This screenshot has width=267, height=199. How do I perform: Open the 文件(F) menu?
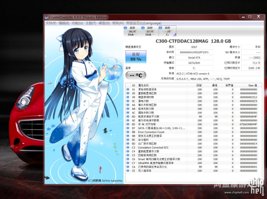coord(50,23)
